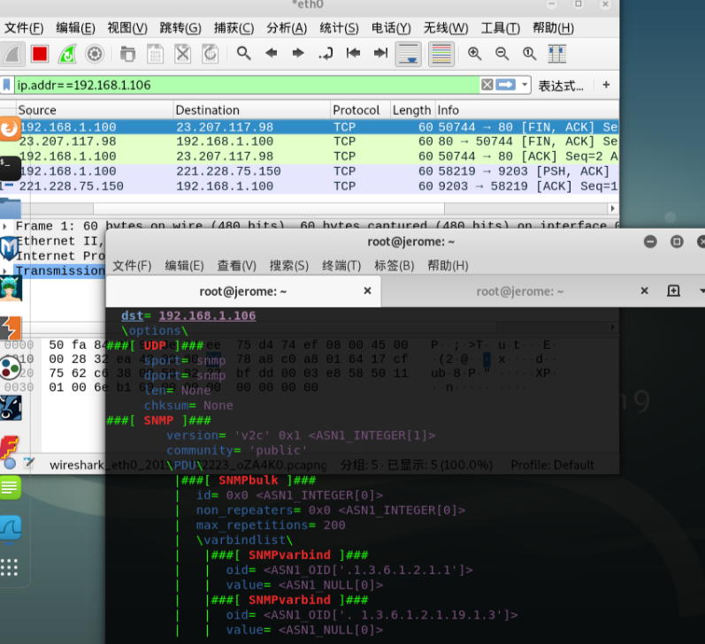The image size is (705, 644).
Task: Open 分析(A) menu
Action: [287, 28]
